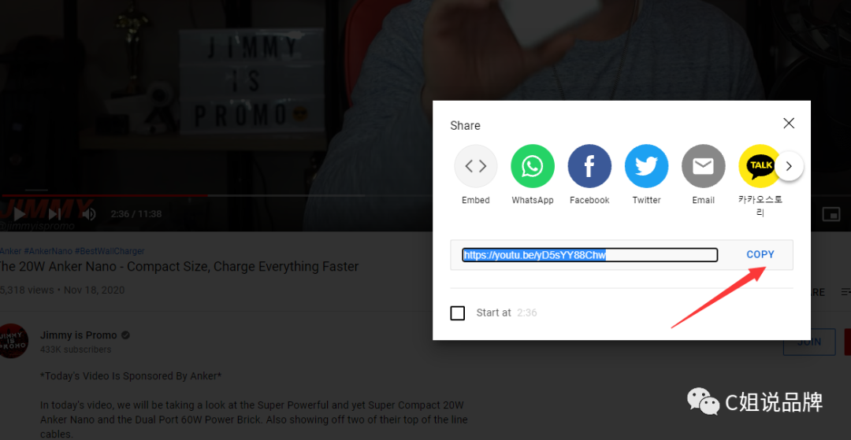
Task: Click the JOIN channel membership button
Action: coord(808,342)
